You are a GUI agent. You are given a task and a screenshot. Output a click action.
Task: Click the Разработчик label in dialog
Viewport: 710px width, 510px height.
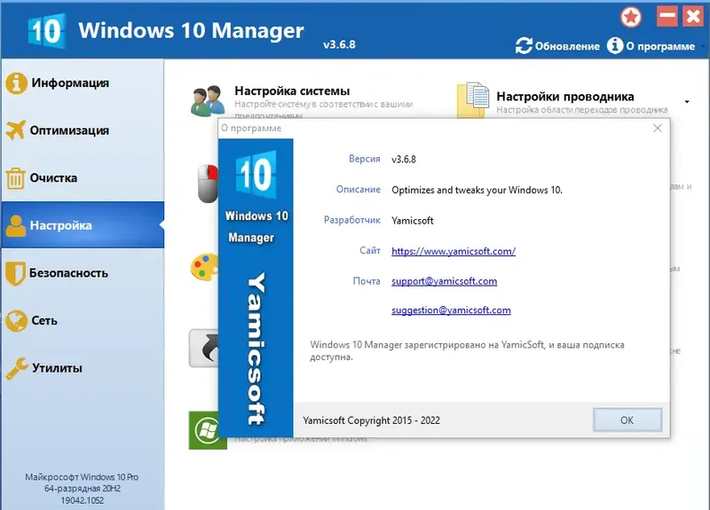[351, 220]
